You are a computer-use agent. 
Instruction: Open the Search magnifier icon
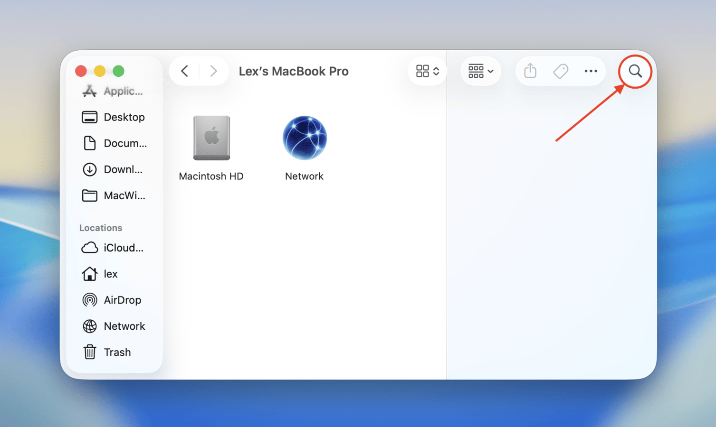click(635, 71)
